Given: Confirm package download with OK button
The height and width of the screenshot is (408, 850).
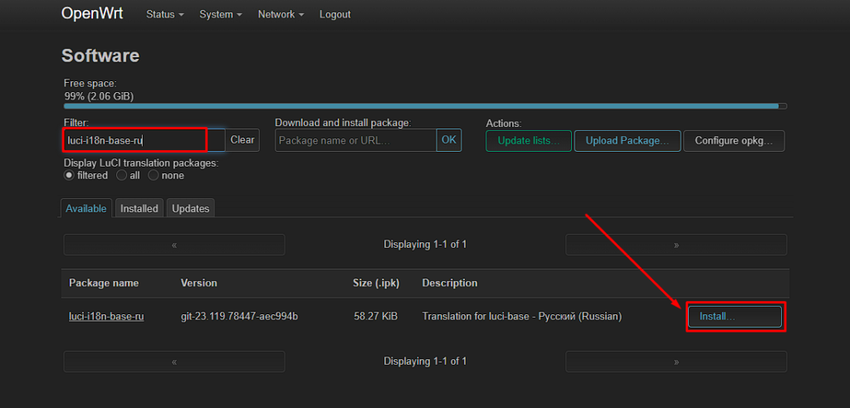Looking at the screenshot, I should tap(449, 140).
